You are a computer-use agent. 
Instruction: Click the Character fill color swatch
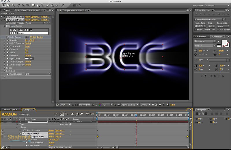coord(224,42)
